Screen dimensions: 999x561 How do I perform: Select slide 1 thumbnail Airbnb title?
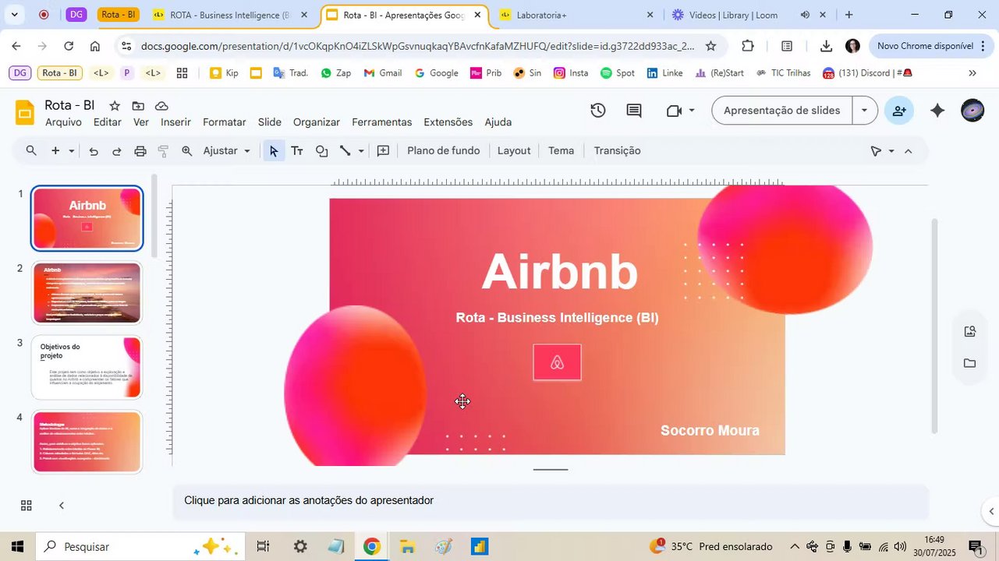click(x=87, y=218)
